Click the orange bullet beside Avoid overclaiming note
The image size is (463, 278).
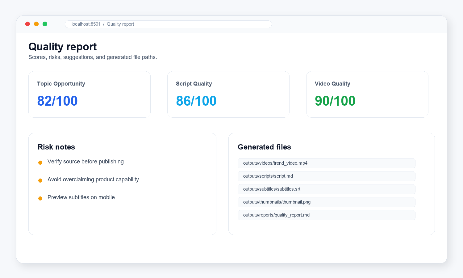pyautogui.click(x=40, y=180)
